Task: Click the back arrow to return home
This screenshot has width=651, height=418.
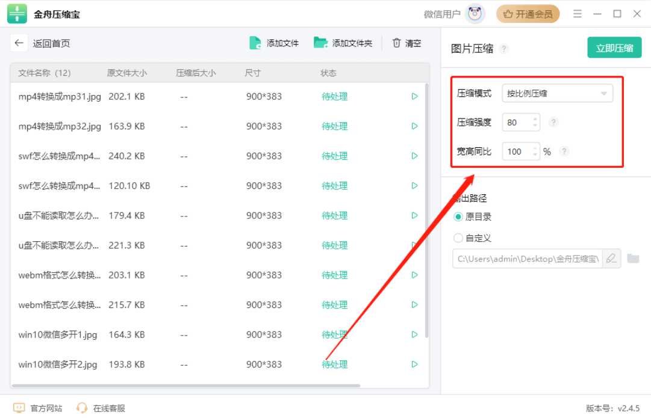Action: 19,43
